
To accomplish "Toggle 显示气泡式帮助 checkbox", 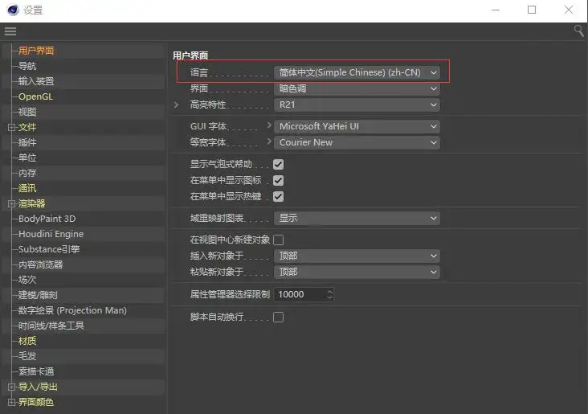I will click(x=278, y=164).
